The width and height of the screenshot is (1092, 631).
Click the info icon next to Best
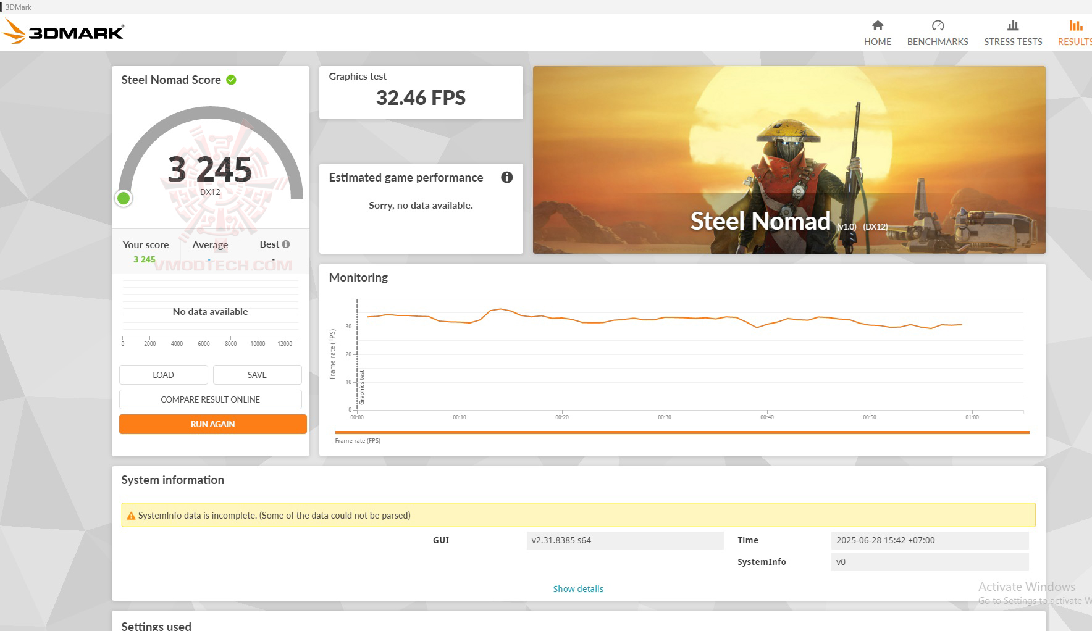[286, 244]
